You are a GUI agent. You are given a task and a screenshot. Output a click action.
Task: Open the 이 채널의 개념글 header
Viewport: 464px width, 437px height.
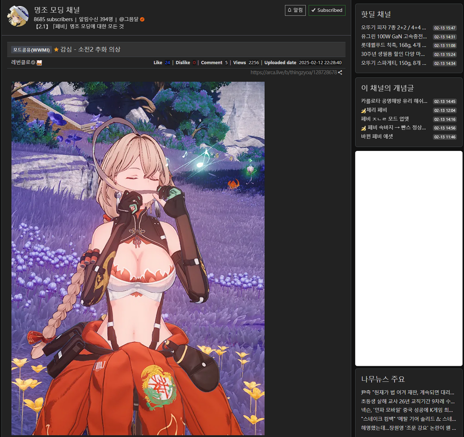click(x=387, y=88)
